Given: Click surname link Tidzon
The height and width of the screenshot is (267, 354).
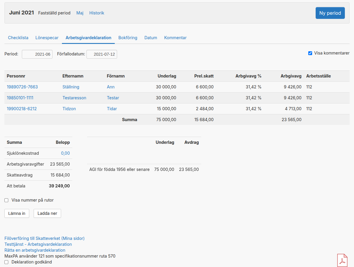Looking at the screenshot, I should pyautogui.click(x=69, y=109).
